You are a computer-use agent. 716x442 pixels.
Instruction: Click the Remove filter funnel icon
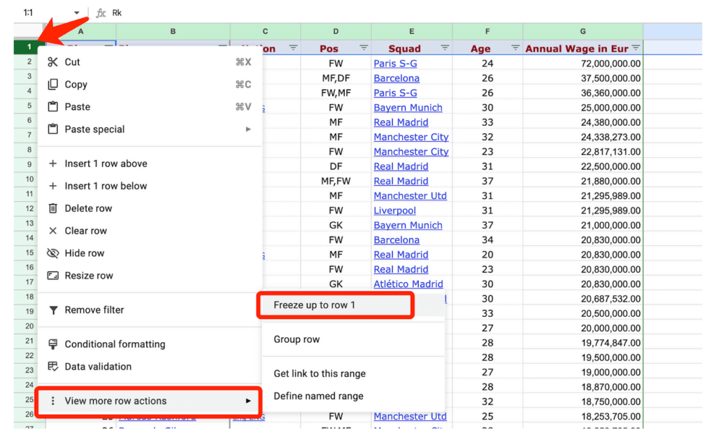(x=52, y=310)
